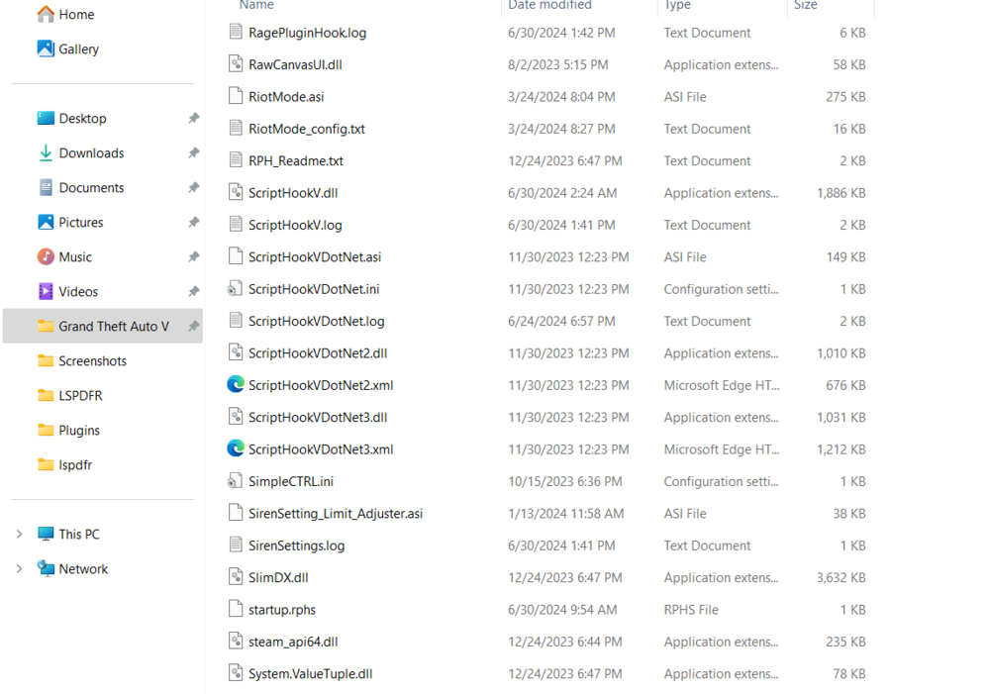The width and height of the screenshot is (990, 694).
Task: Click the text document icon for RagePluginHook.log
Action: 235,32
